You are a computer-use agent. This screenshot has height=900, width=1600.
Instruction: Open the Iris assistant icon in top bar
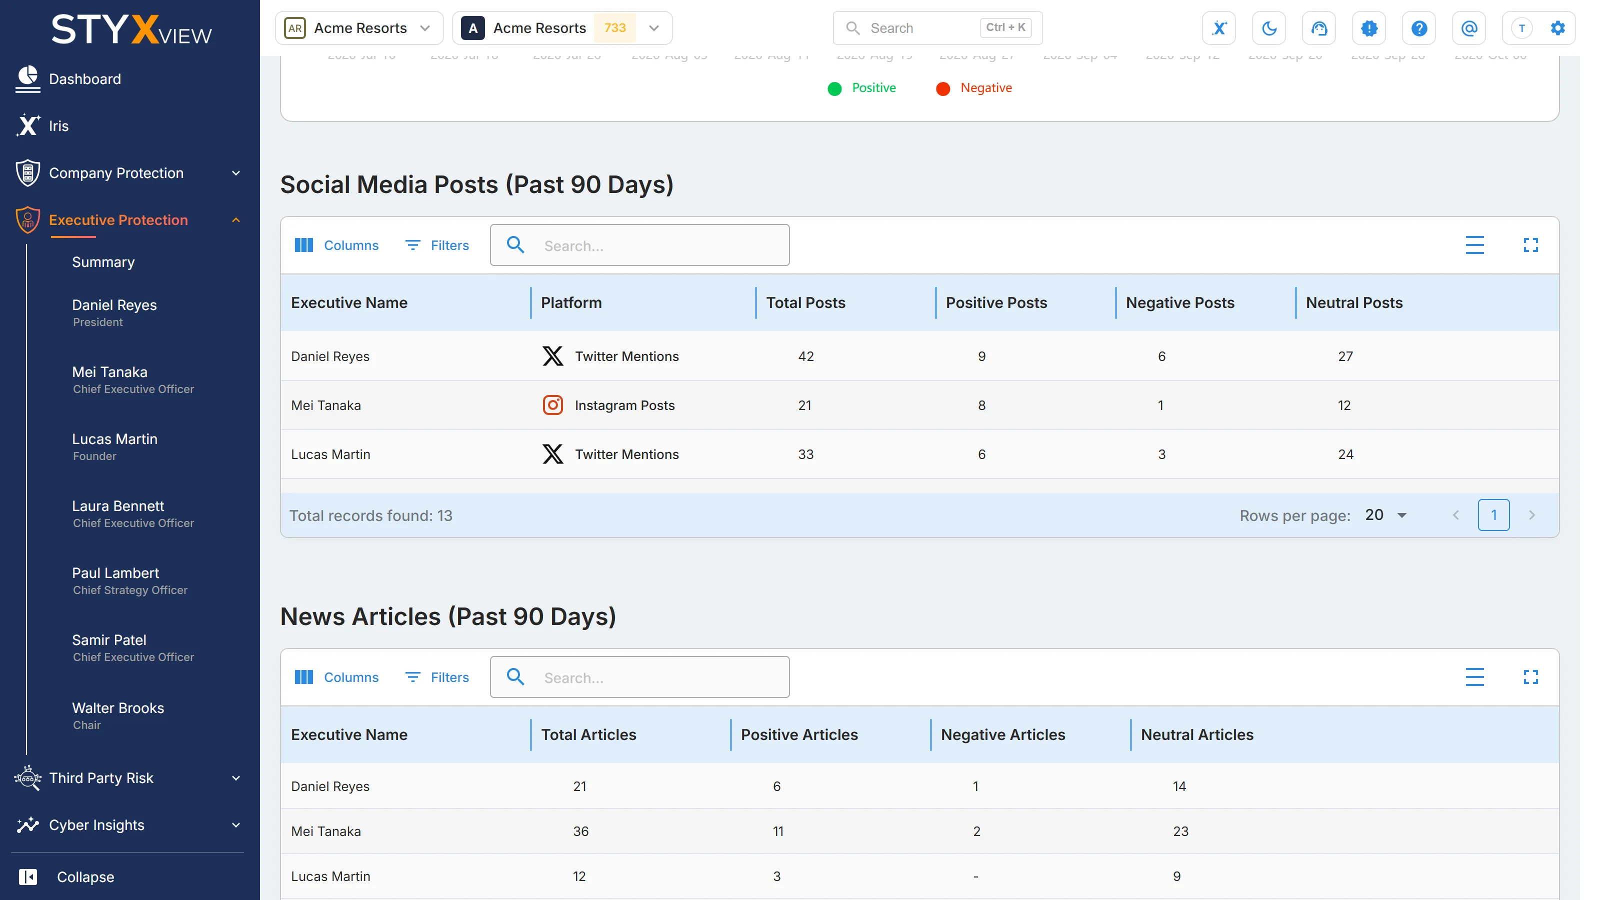coord(1218,28)
